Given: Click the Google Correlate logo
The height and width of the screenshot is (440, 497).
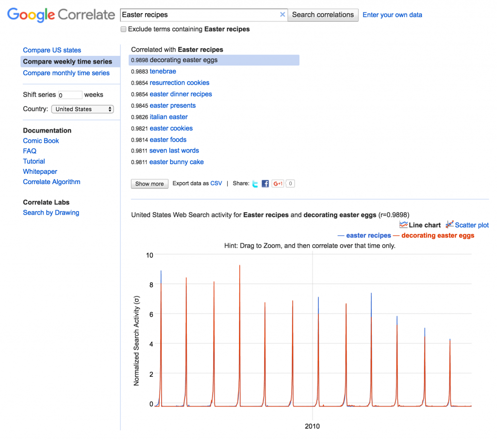Looking at the screenshot, I should coord(60,15).
